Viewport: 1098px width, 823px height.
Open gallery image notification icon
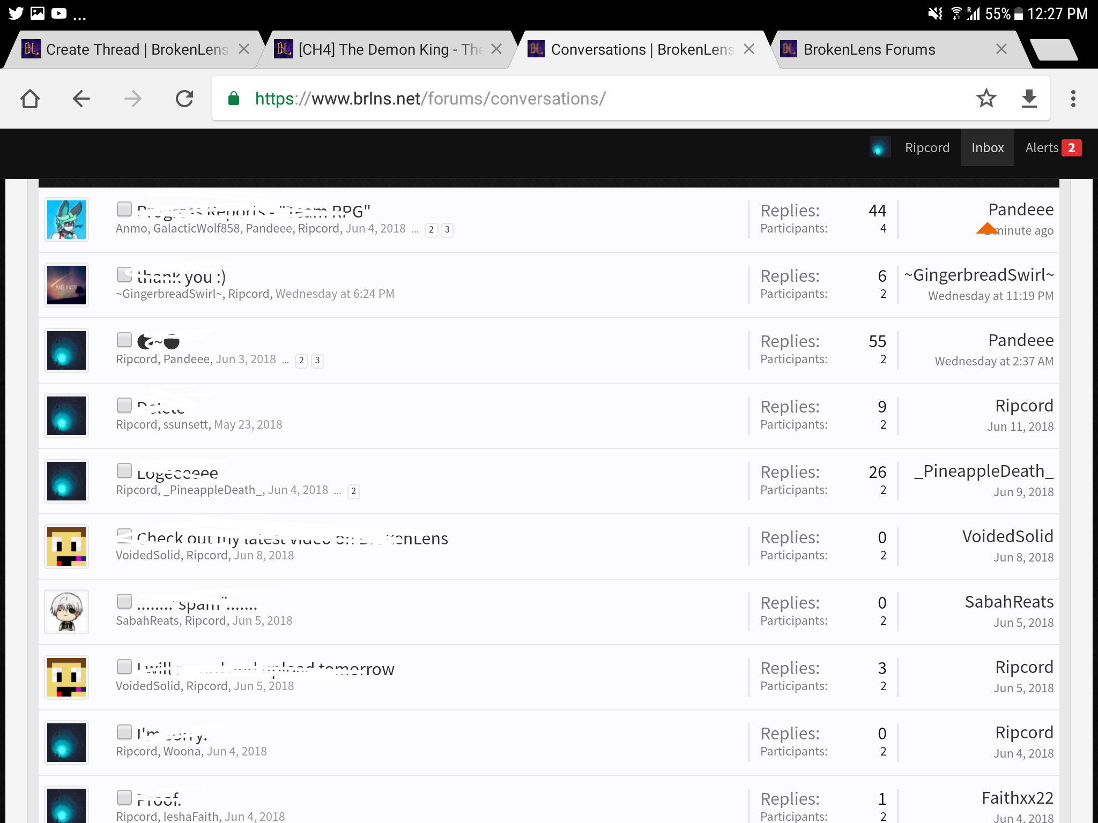pos(38,13)
